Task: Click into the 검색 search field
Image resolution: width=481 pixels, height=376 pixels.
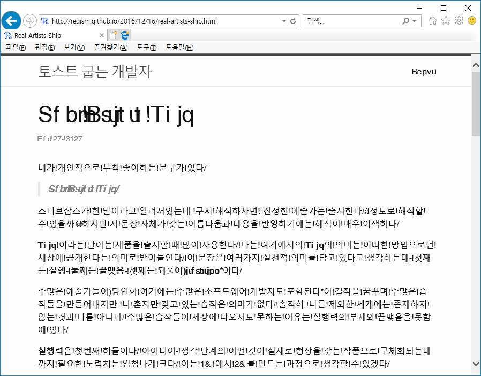Action: pyautogui.click(x=351, y=21)
